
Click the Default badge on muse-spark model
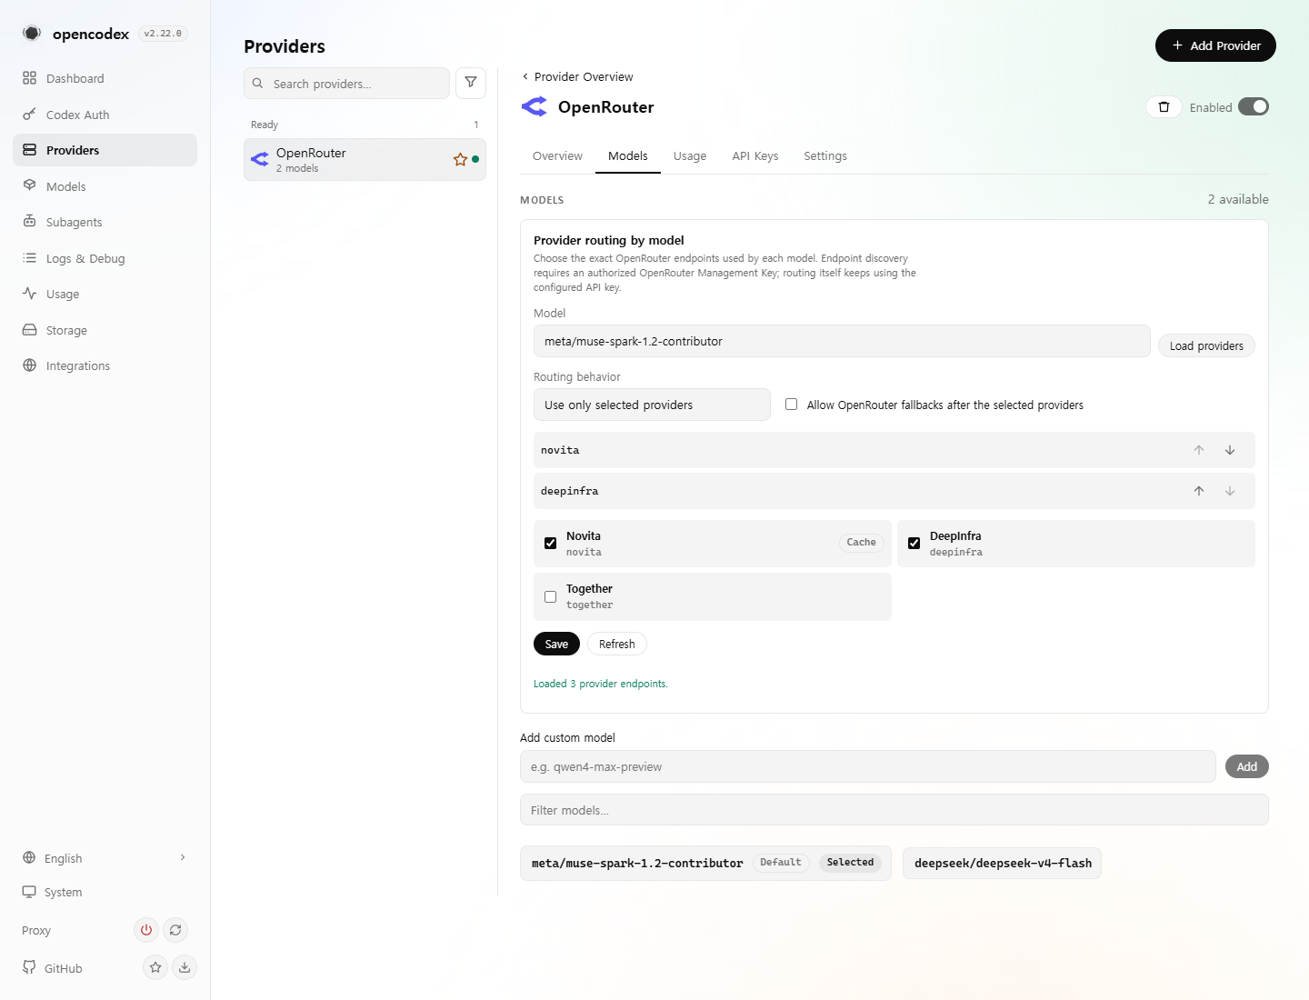coord(781,862)
